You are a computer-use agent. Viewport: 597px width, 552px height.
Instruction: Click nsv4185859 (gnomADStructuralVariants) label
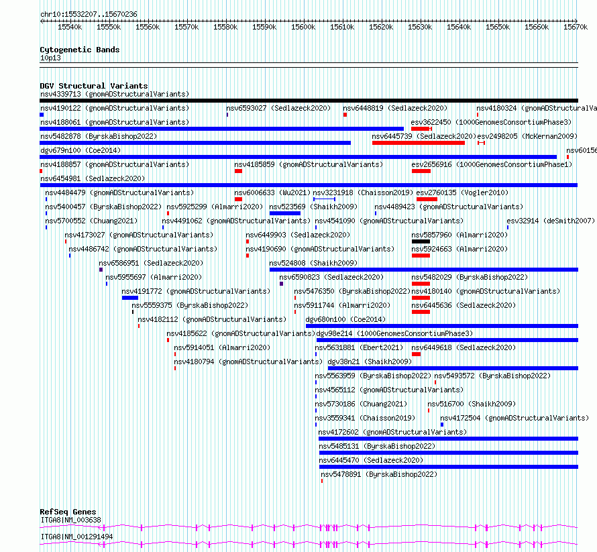[x=309, y=164]
